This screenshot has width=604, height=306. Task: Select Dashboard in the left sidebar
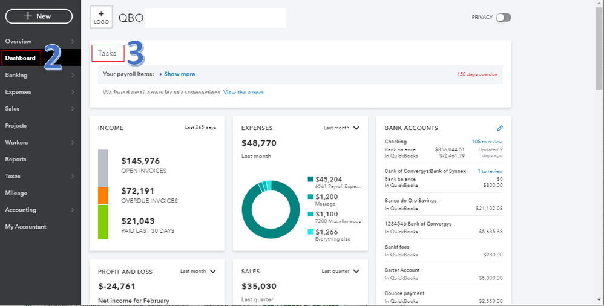click(x=21, y=58)
